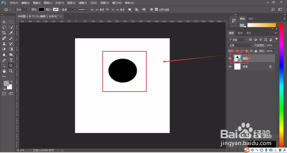Toggle Quick Mask mode
This screenshot has width=287, height=153.
coord(4,94)
